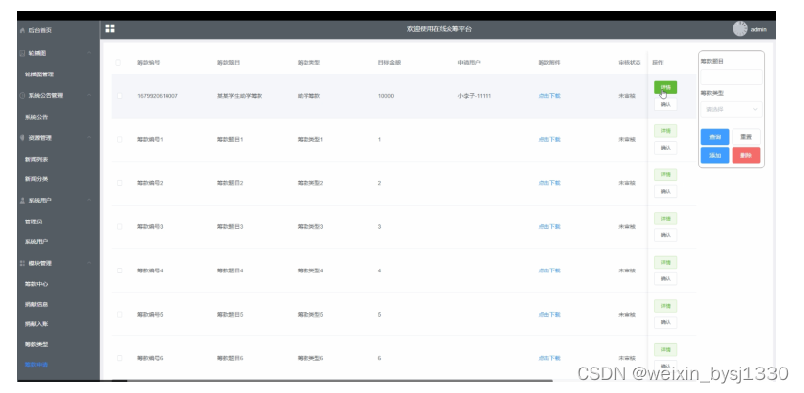
Task: Click the person icon of 系统用户 group
Action: point(23,201)
